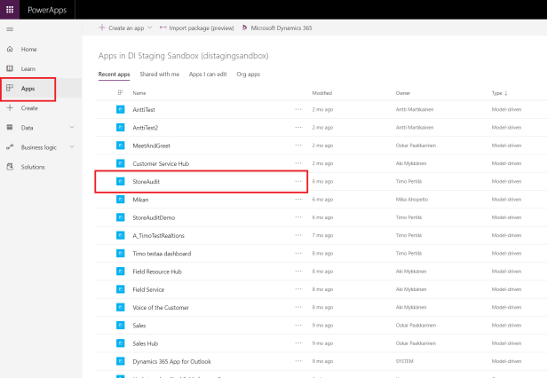
Task: Collapse the navigation hamburger menu
Action: (x=10, y=29)
